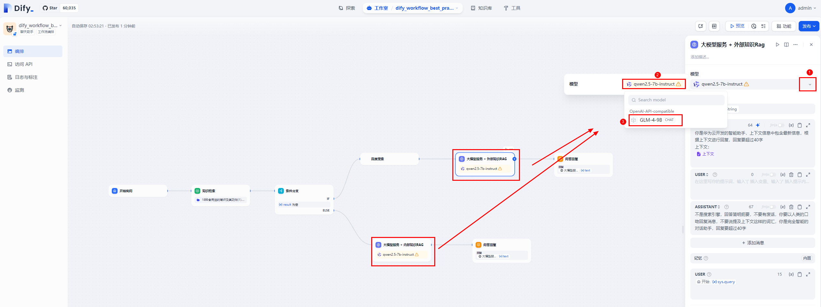Click the conversation variables icon in toolbar
The width and height of the screenshot is (821, 307).
click(701, 26)
